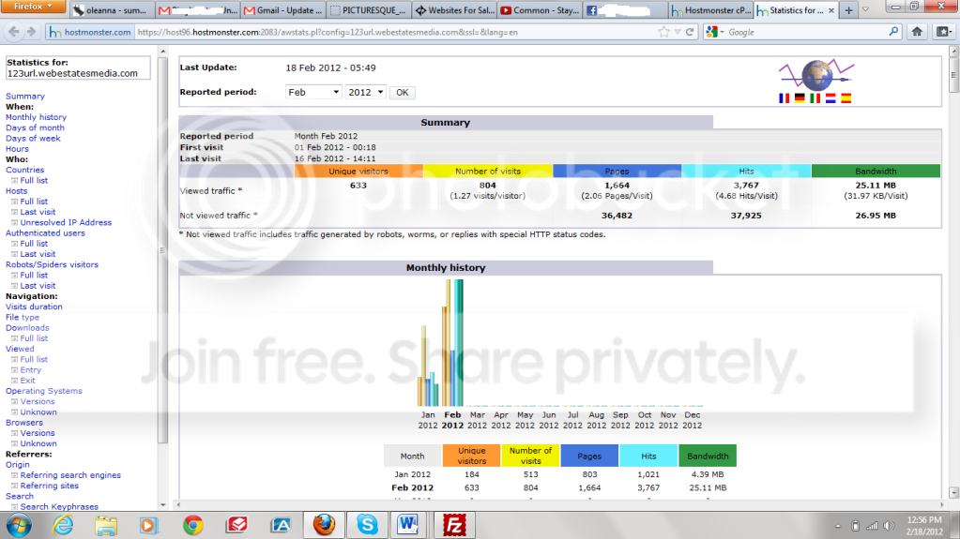Viewport: 960px width, 539px height.
Task: Bookmark this page with the star icon
Action: pyautogui.click(x=664, y=32)
